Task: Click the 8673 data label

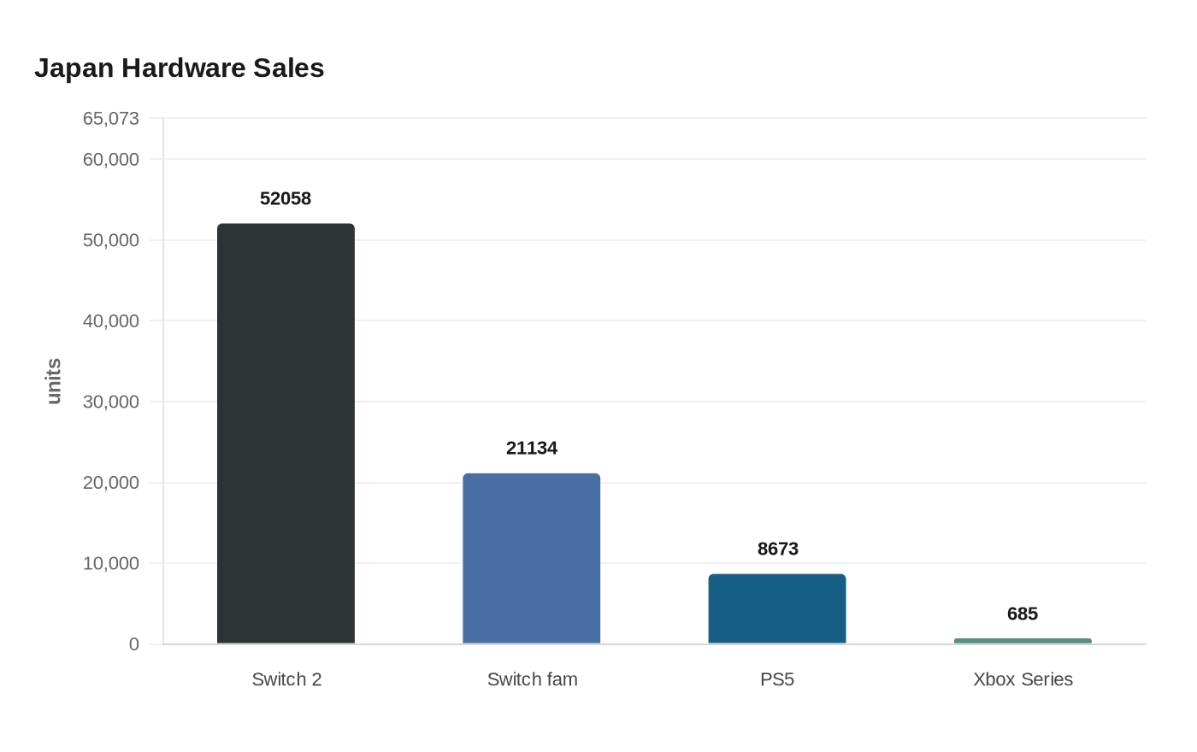Action: [777, 549]
